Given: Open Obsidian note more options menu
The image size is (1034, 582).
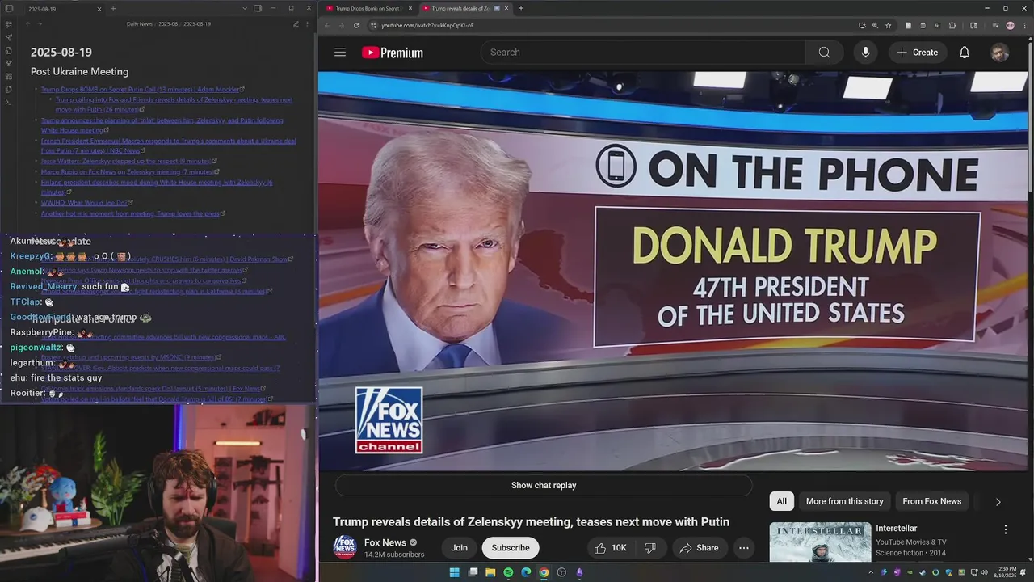Looking at the screenshot, I should 308,24.
